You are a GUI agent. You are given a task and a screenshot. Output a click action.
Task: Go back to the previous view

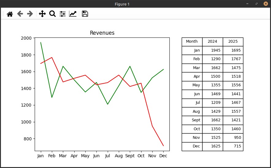click(x=20, y=14)
